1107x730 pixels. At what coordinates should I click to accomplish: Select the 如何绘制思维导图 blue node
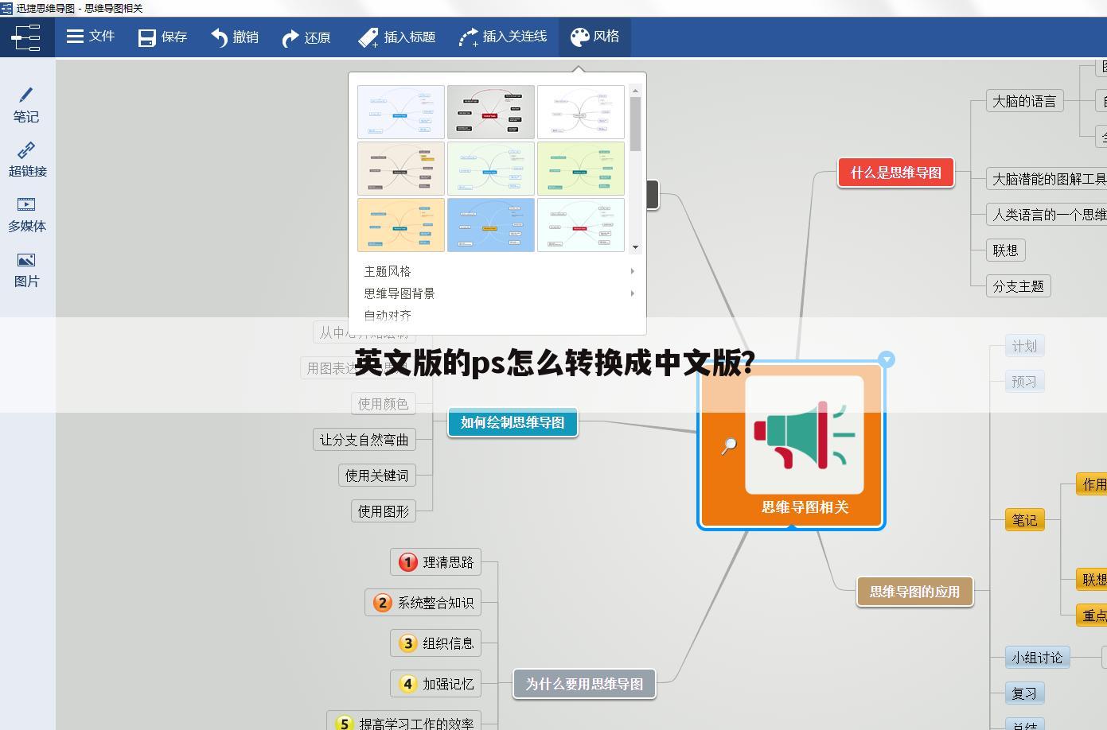coord(513,422)
